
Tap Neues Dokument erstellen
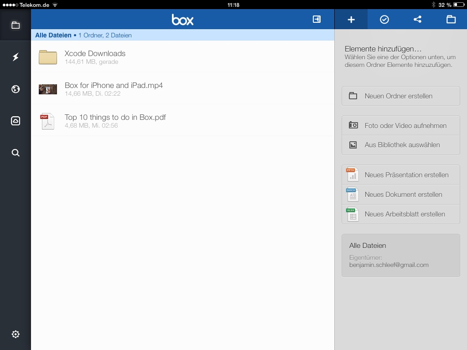400,195
